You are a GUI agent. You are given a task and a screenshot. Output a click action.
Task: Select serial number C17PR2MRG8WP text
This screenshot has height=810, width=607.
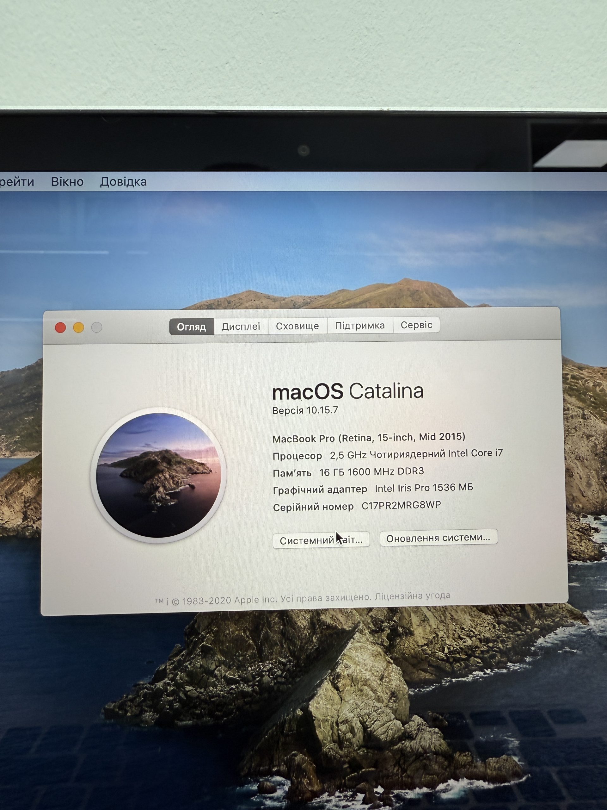[401, 505]
